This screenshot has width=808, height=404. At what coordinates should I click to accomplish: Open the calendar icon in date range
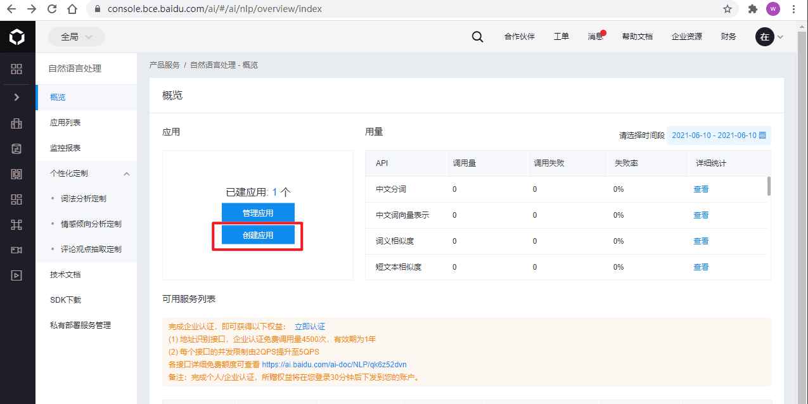pyautogui.click(x=762, y=135)
